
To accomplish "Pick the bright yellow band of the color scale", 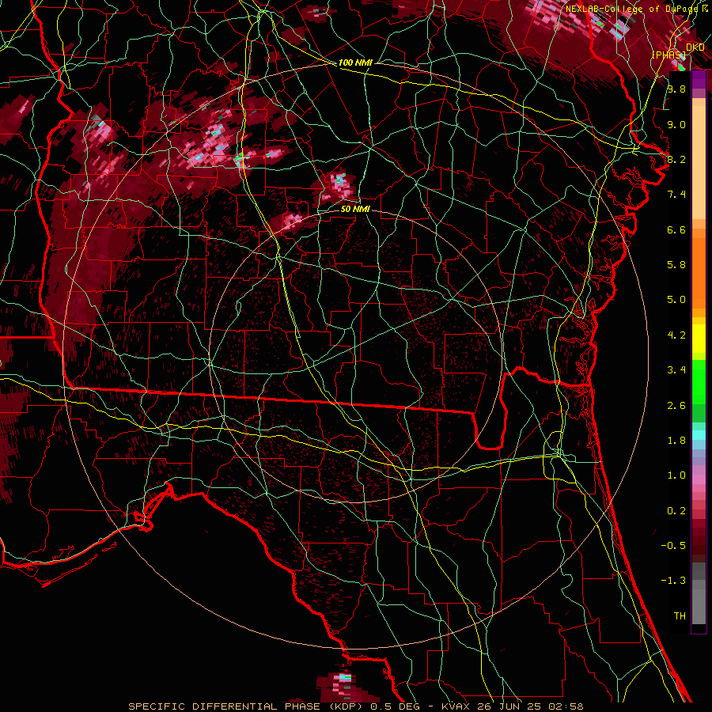I will coord(699,339).
